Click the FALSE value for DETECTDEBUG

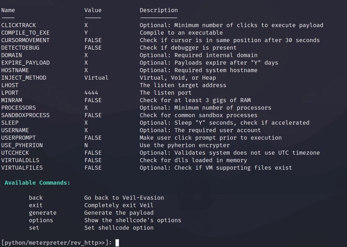(x=93, y=48)
